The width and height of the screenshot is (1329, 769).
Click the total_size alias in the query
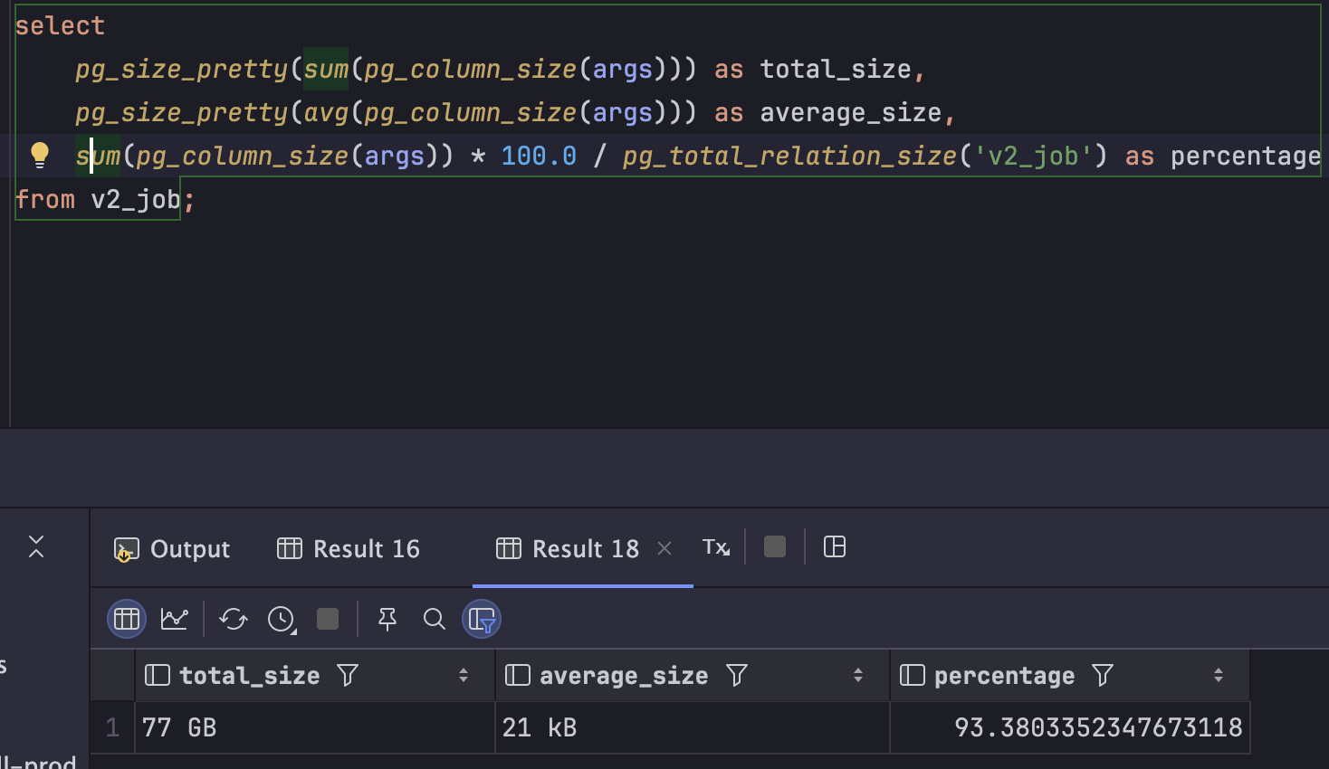(x=836, y=69)
